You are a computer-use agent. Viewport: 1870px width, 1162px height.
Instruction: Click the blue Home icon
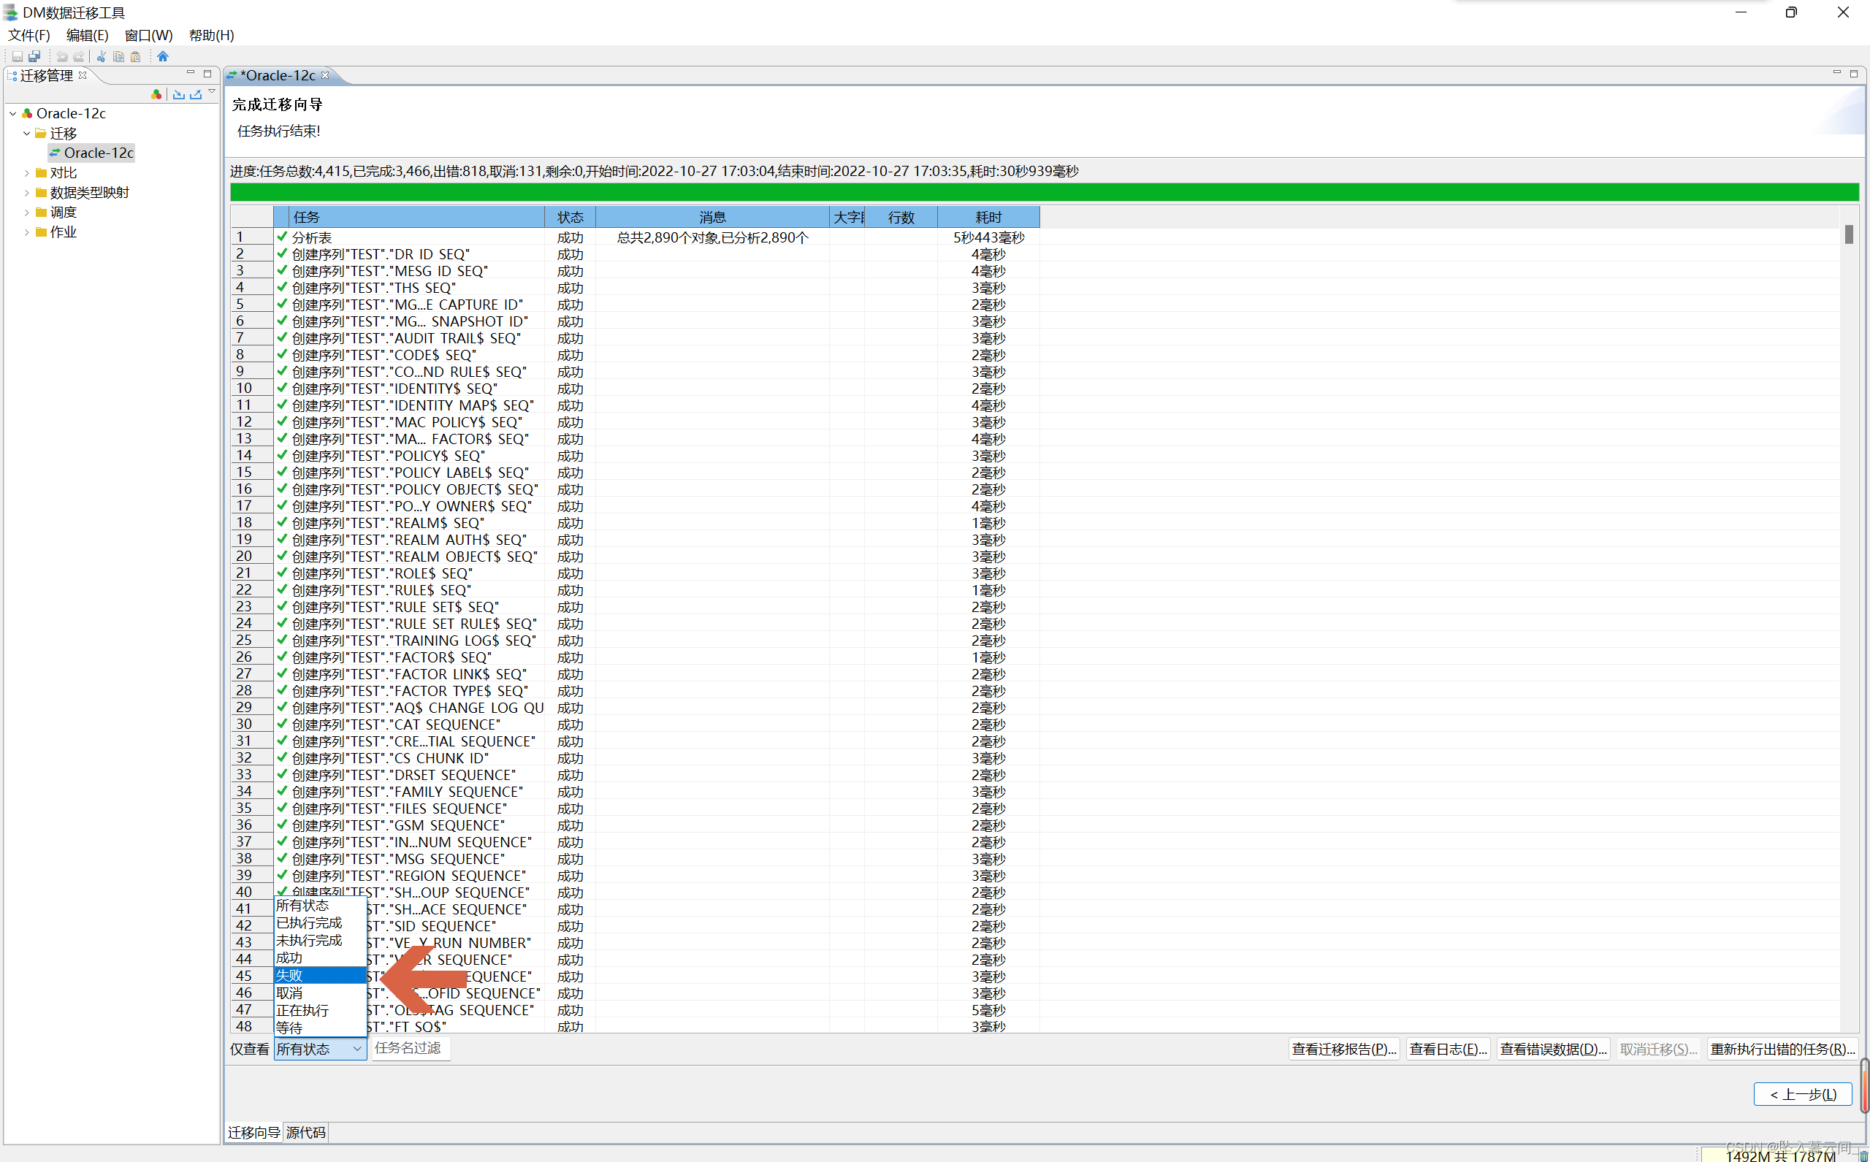point(163,57)
